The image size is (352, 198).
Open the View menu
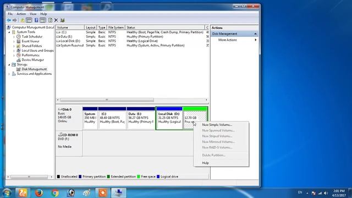tap(33, 14)
